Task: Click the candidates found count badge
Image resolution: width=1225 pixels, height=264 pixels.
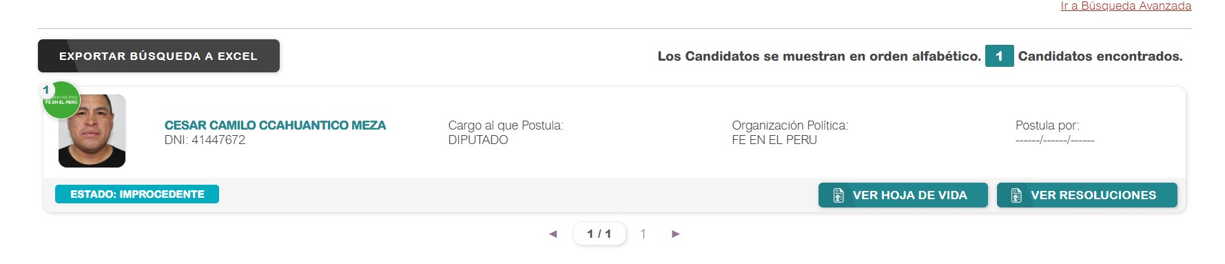Action: pyautogui.click(x=999, y=56)
